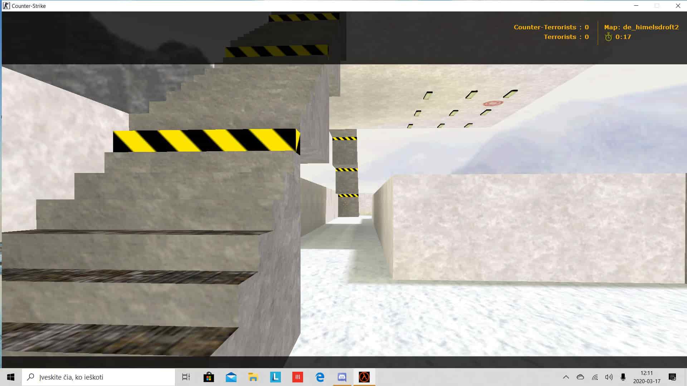The height and width of the screenshot is (386, 687).
Task: Open the blue L app on taskbar
Action: tap(275, 377)
